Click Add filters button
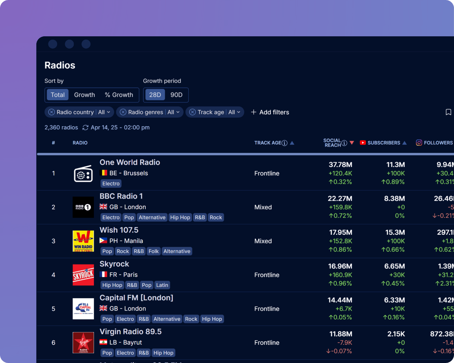This screenshot has height=363, width=454. pos(270,112)
